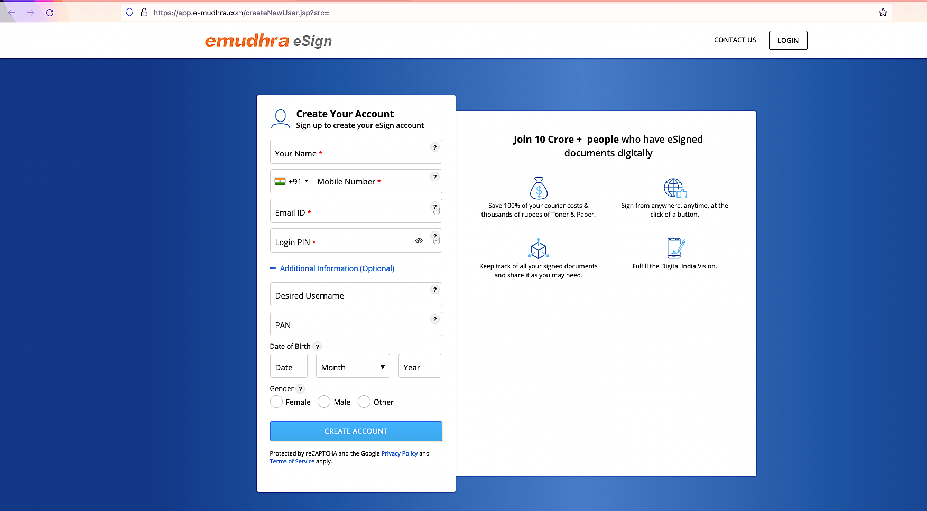Click the LOGIN button
The height and width of the screenshot is (511, 927).
pos(788,40)
